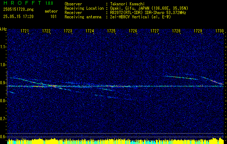Click the 'Receiving antenna' field label
Screen dimensions: 227x144
(83, 17)
